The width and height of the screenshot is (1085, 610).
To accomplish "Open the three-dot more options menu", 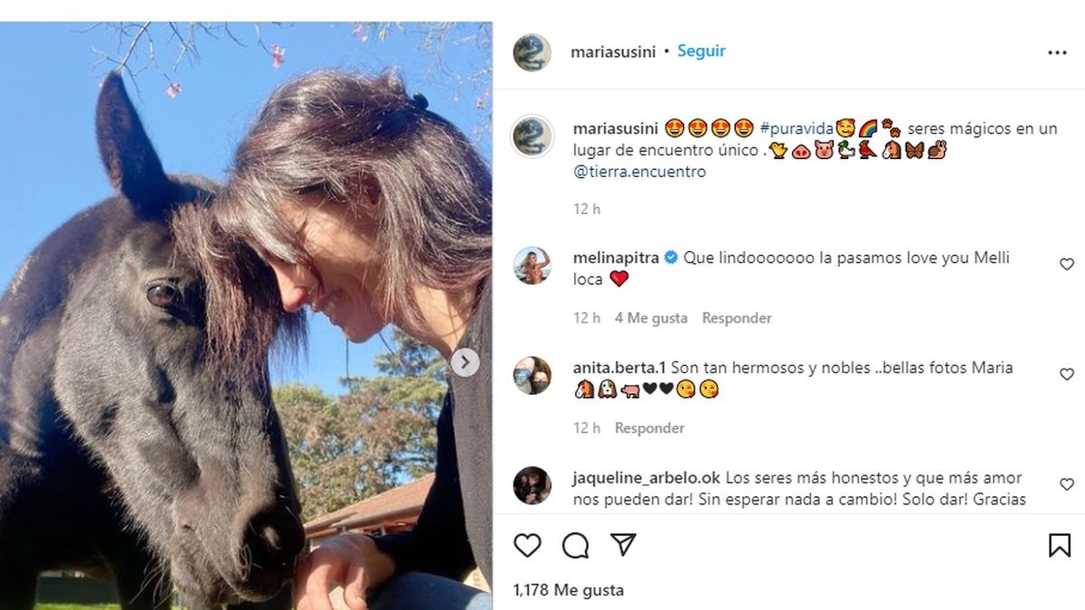I will coord(1057,52).
